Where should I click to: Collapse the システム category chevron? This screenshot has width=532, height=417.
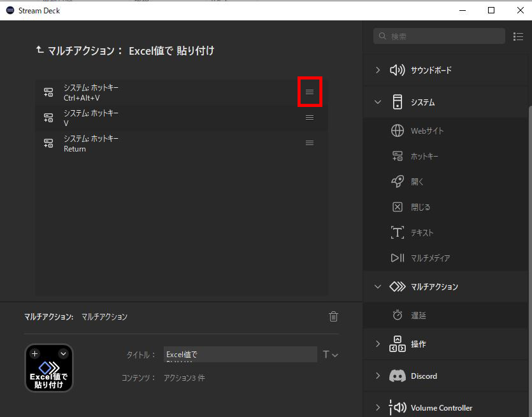[378, 102]
